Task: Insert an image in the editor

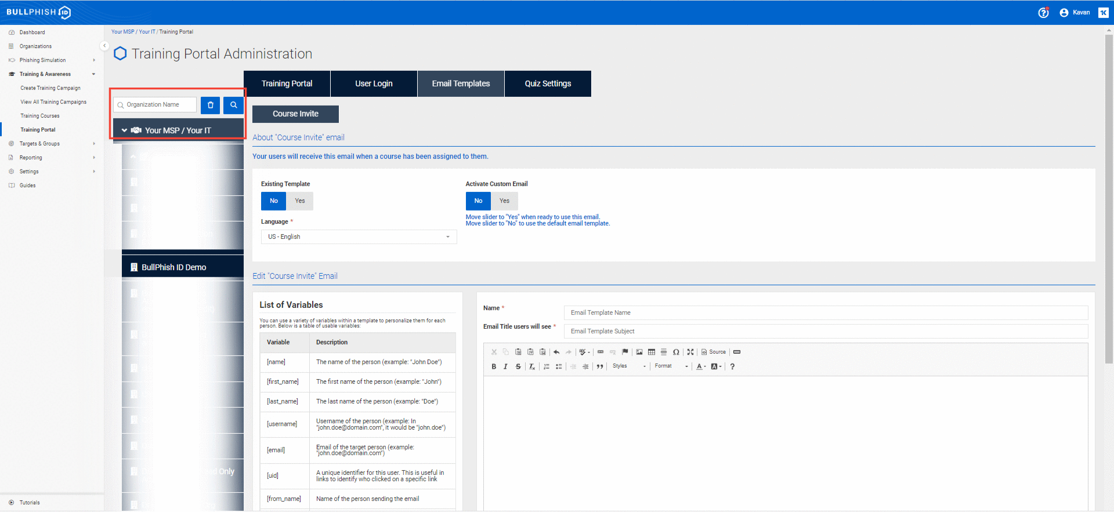Action: [x=639, y=352]
